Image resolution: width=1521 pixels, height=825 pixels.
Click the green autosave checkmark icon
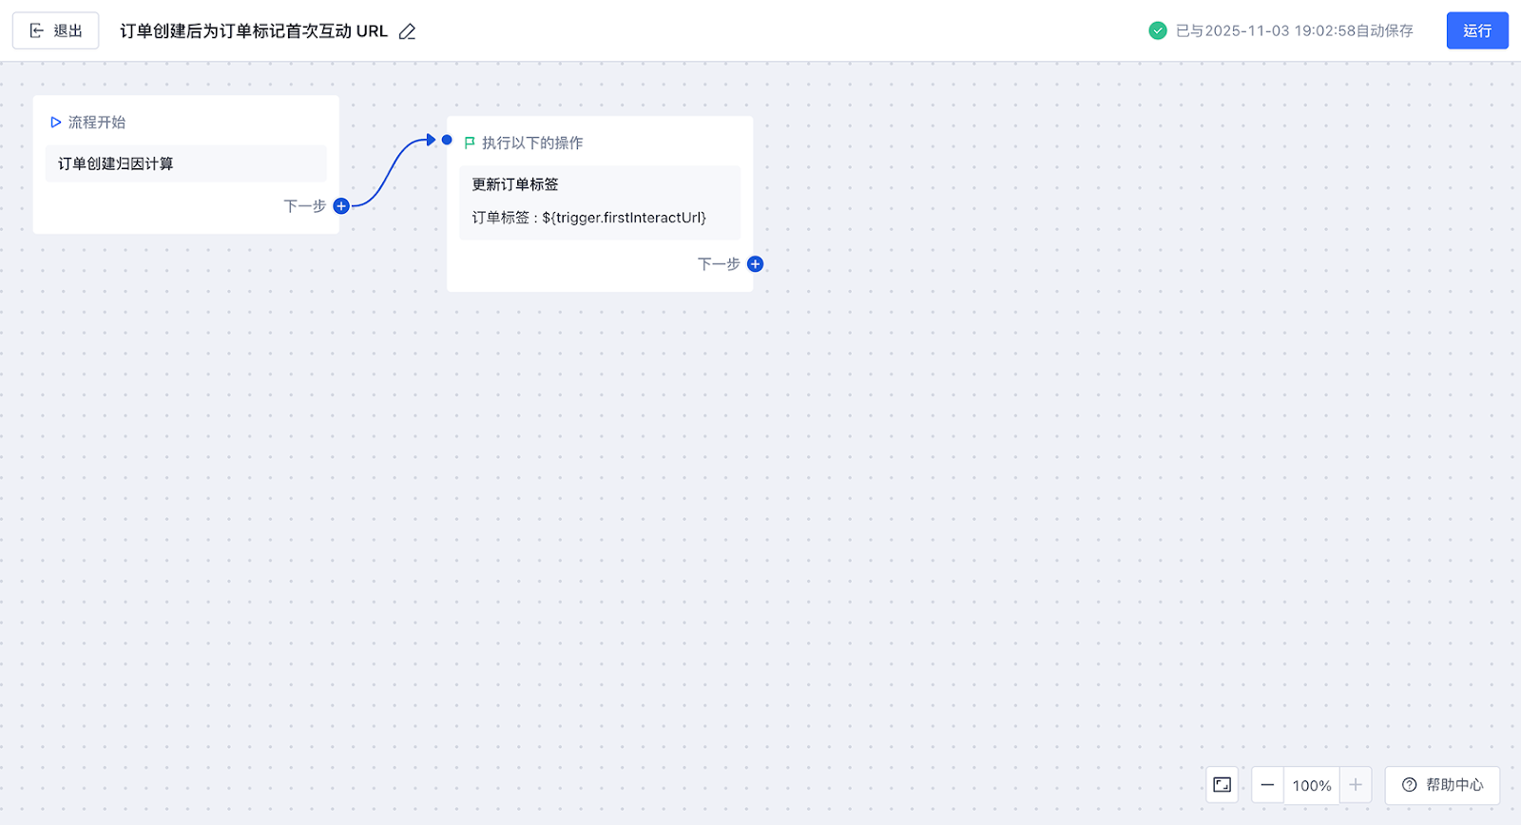pyautogui.click(x=1158, y=30)
